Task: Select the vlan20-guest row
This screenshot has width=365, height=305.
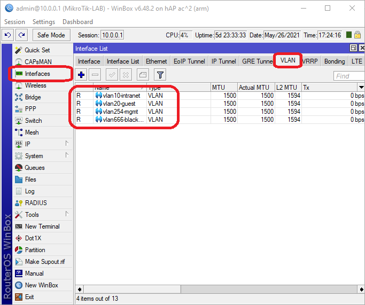Action: [x=220, y=104]
